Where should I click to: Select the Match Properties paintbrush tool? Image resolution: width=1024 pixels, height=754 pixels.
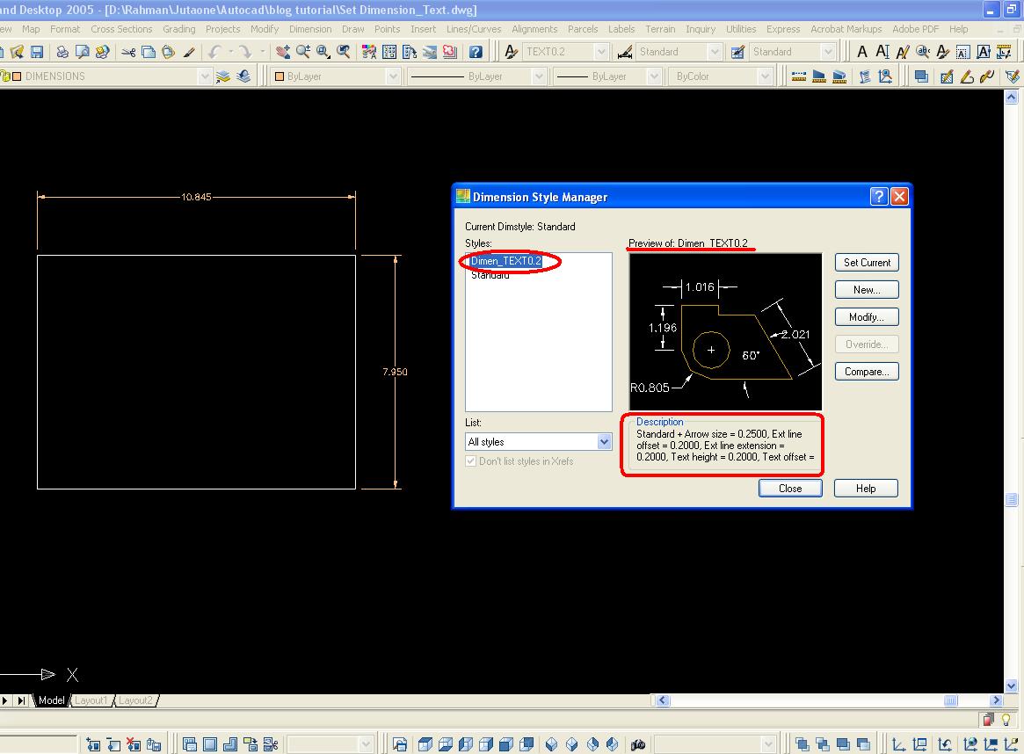coord(188,51)
